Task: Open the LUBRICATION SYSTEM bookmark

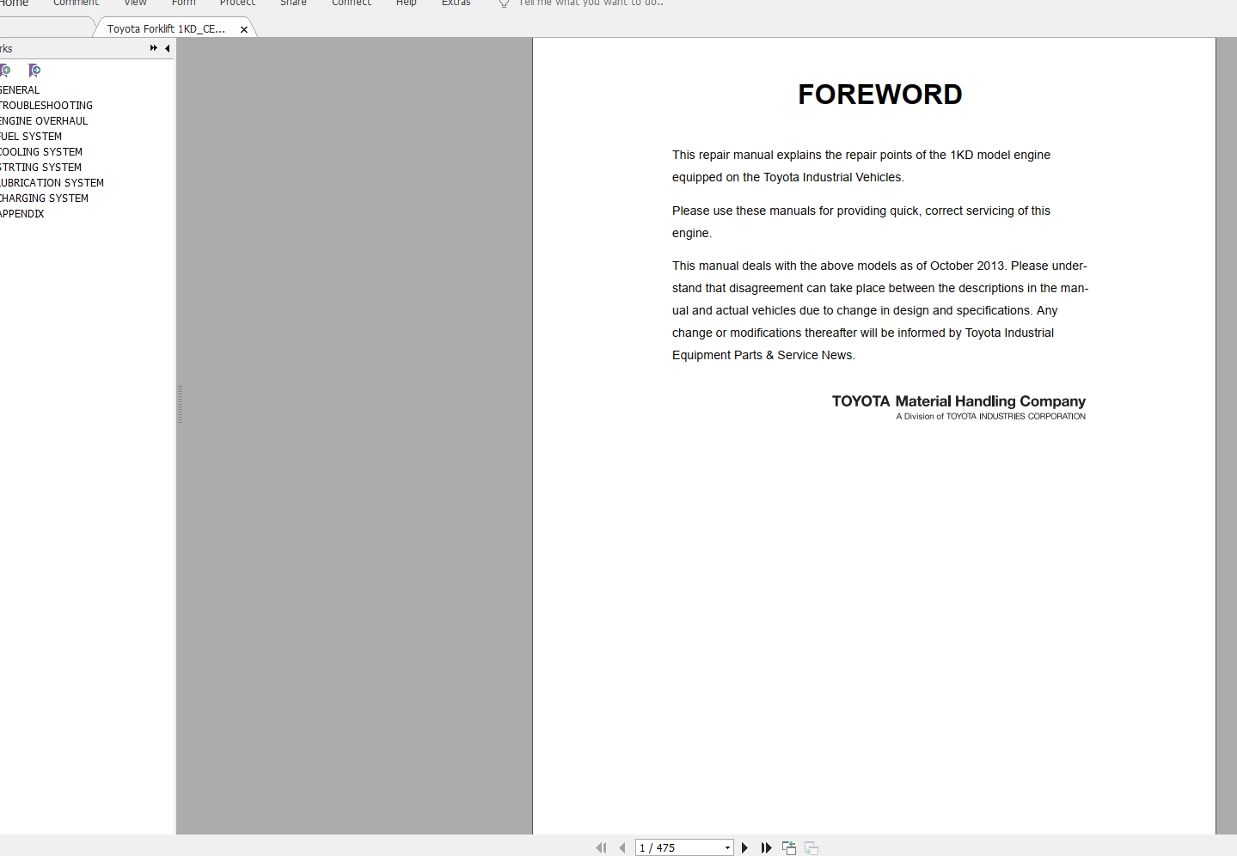Action: click(52, 183)
